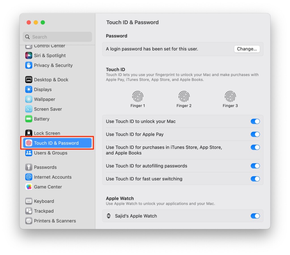Viewport: 290px width, 255px height.
Task: Select Wallpaper label in sidebar
Action: pyautogui.click(x=44, y=99)
